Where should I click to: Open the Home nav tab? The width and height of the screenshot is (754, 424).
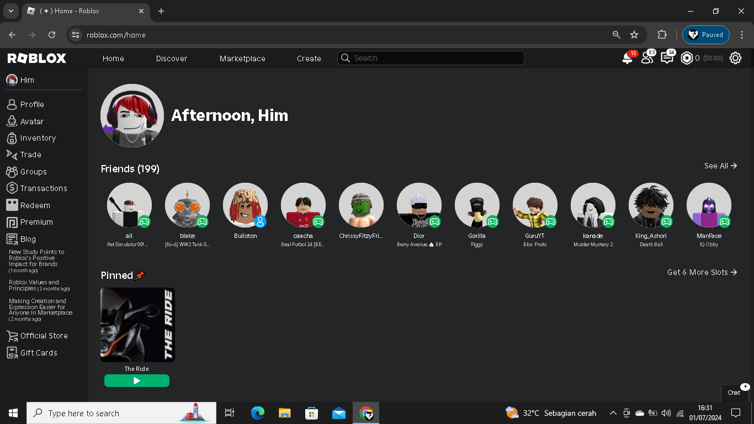[x=113, y=59]
